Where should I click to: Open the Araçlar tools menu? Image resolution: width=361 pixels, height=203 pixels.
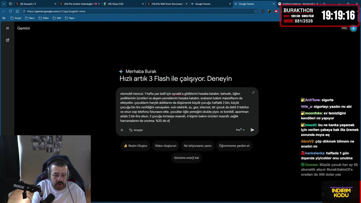coord(136,130)
